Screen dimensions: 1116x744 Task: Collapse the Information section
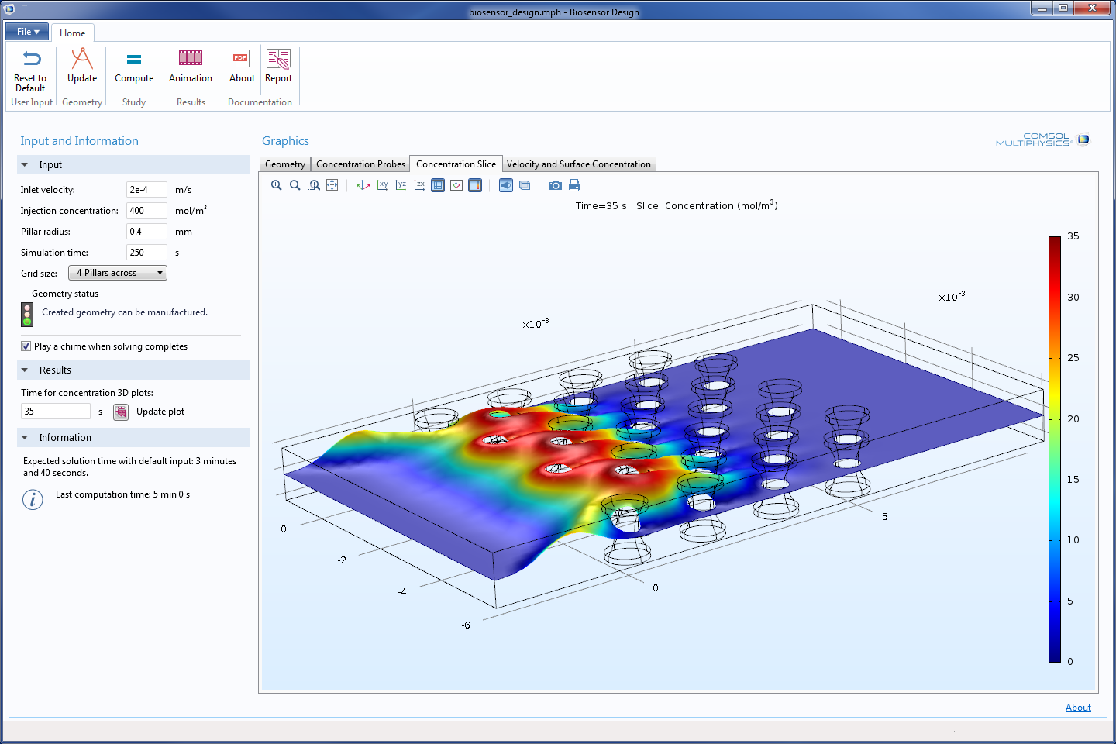tap(25, 438)
